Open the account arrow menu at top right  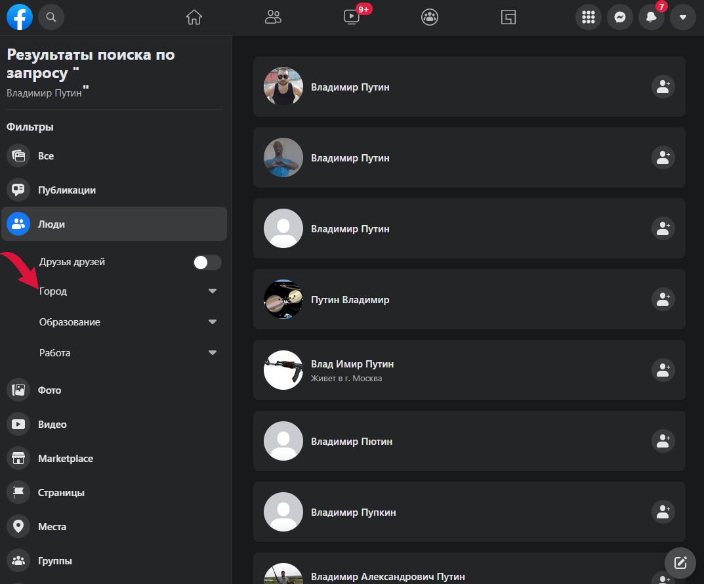(x=683, y=18)
